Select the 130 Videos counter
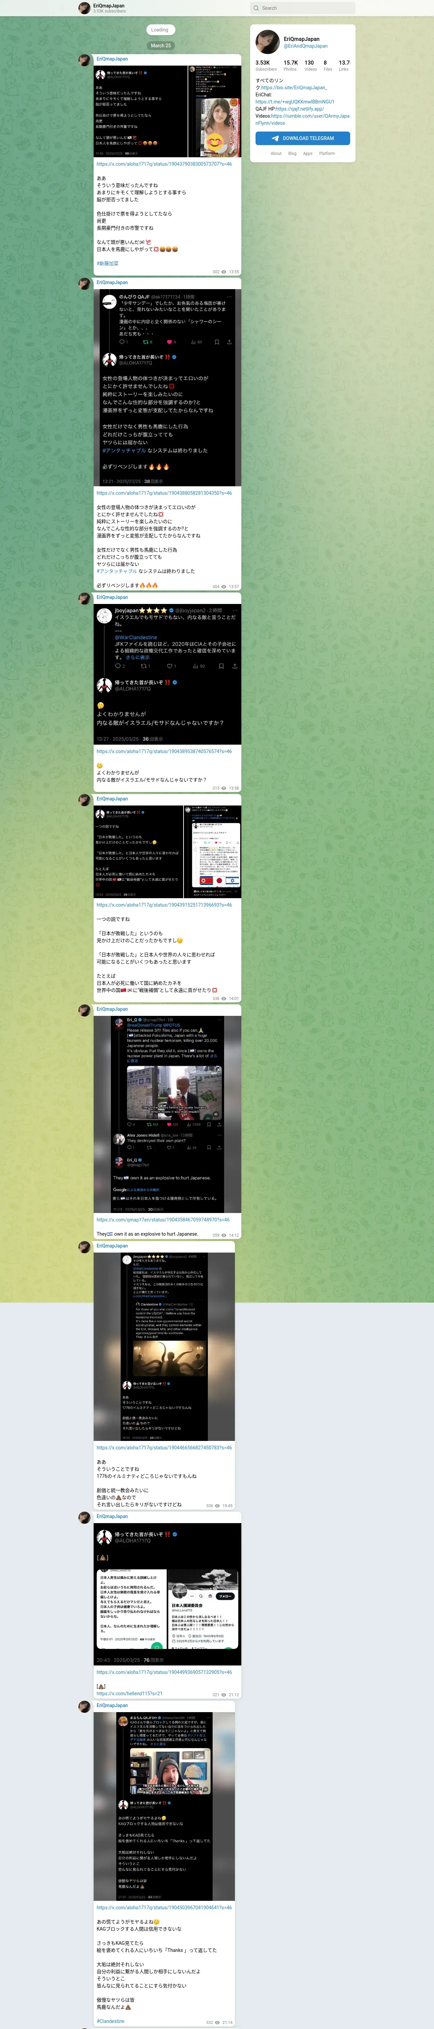 click(x=310, y=65)
